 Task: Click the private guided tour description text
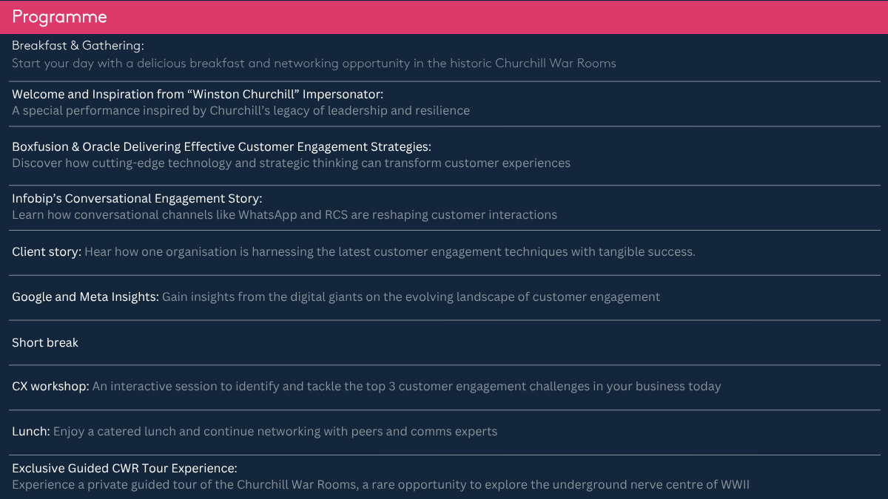(380, 485)
